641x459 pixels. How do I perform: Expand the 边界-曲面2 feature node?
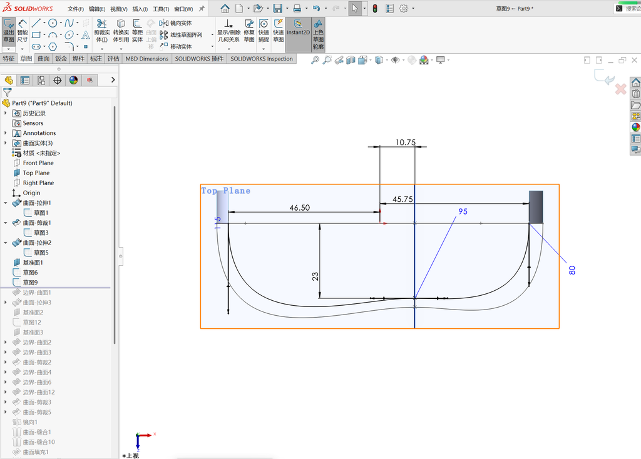pyautogui.click(x=5, y=342)
